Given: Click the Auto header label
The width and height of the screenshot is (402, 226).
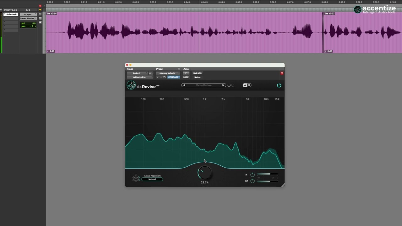Looking at the screenshot, I should pyautogui.click(x=186, y=69).
